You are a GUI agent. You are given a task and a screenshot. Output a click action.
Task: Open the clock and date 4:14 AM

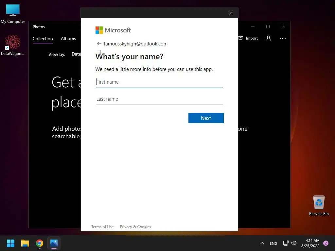[x=310, y=243]
